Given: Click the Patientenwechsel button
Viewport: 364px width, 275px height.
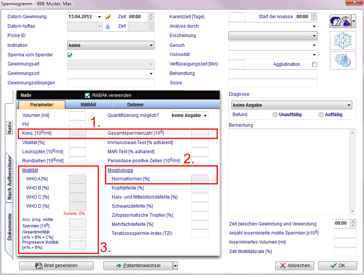Looking at the screenshot, I should [x=138, y=266].
